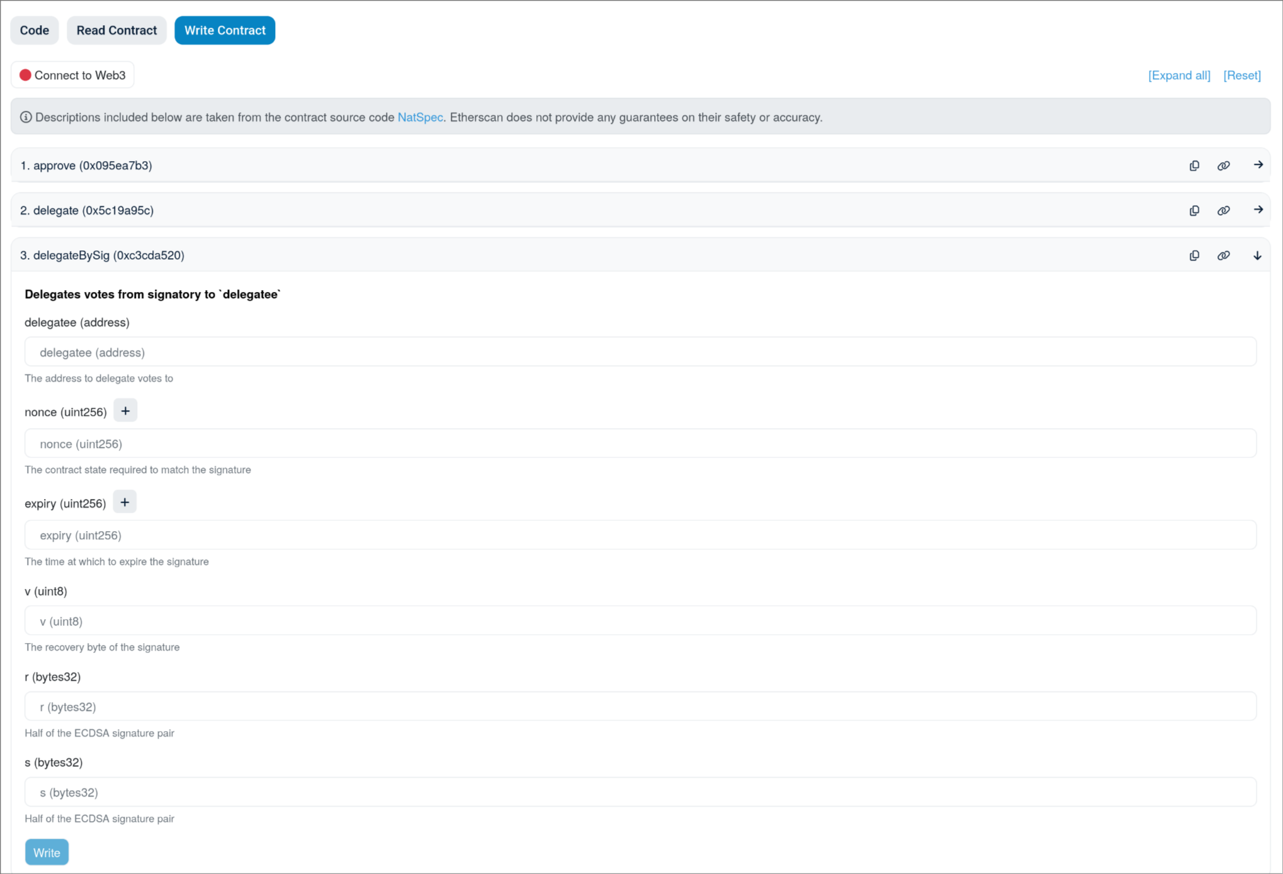Collapse the delegateBySig function panel

click(x=1257, y=255)
